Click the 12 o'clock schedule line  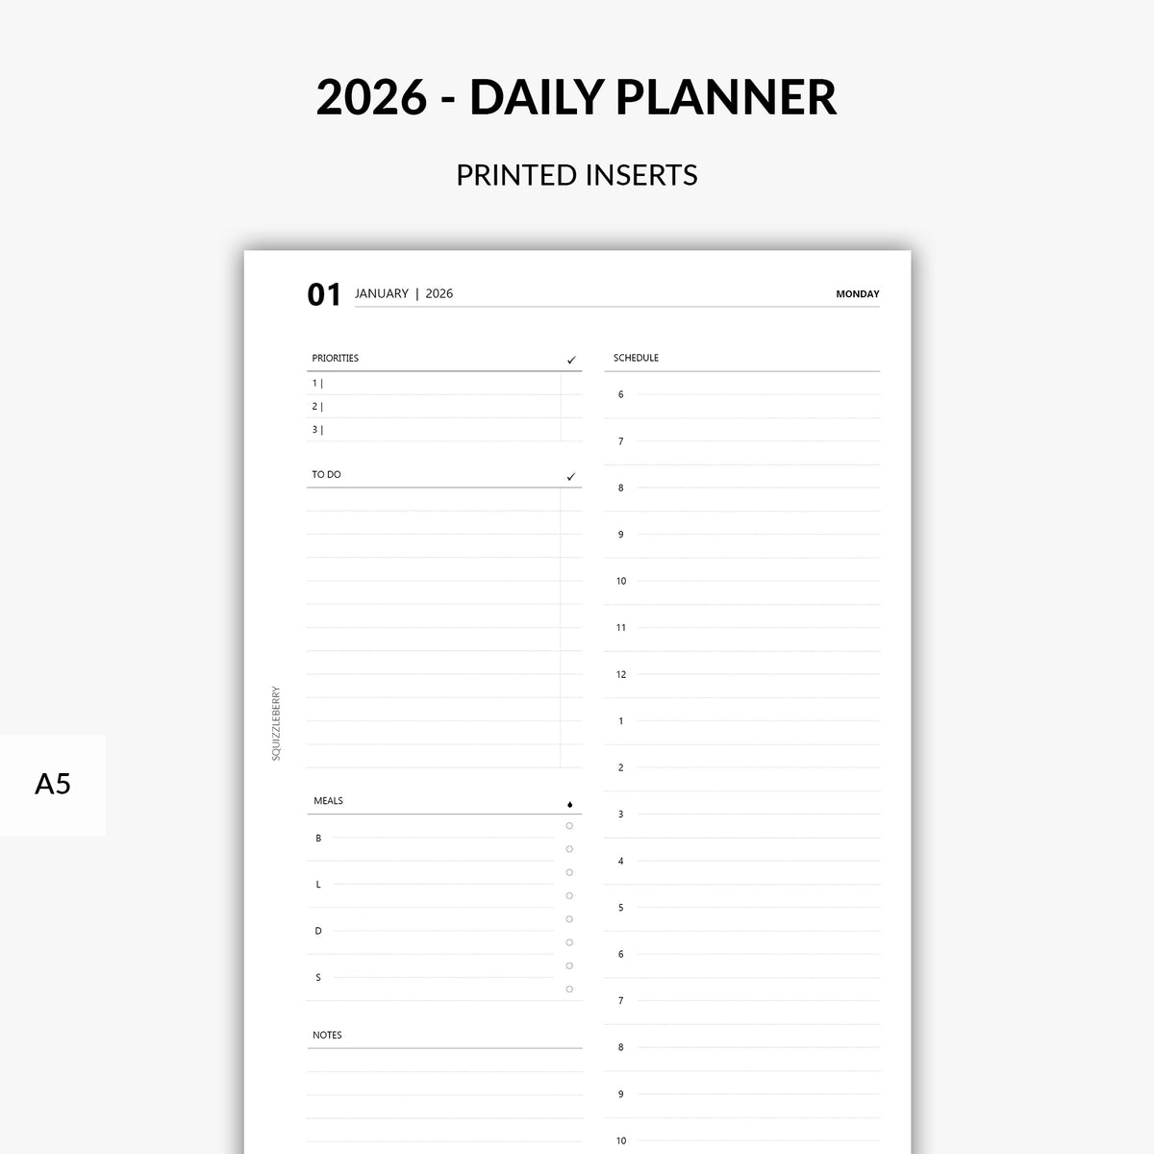pyautogui.click(x=757, y=674)
